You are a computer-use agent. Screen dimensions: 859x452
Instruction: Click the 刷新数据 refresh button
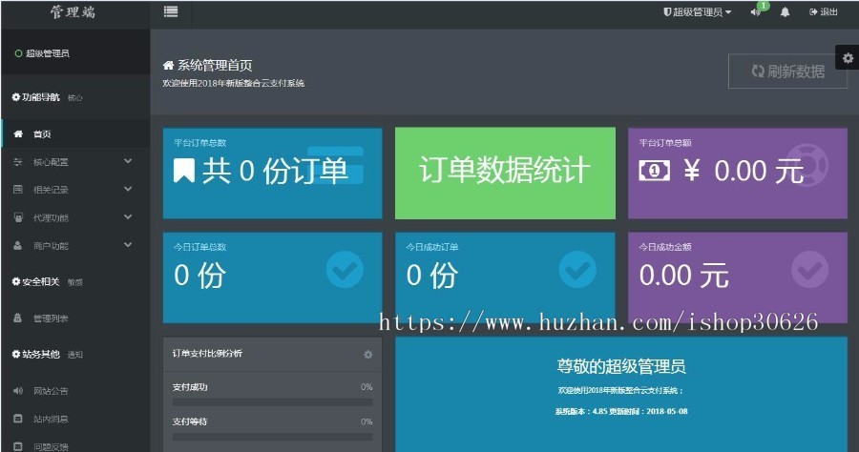pos(787,72)
